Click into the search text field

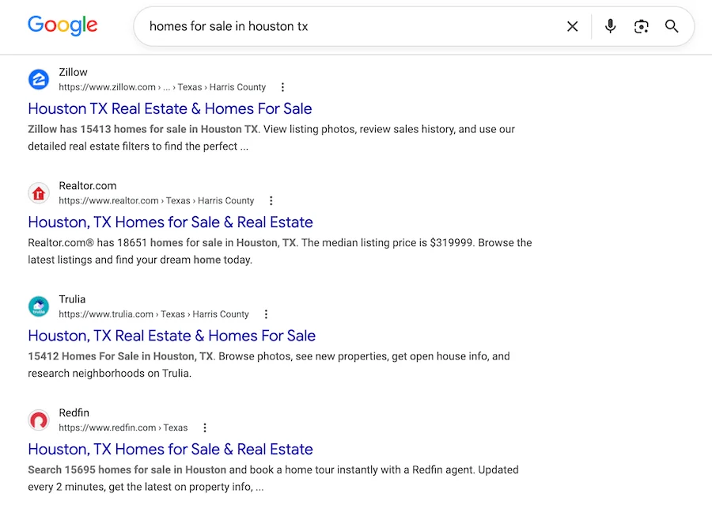click(x=350, y=26)
